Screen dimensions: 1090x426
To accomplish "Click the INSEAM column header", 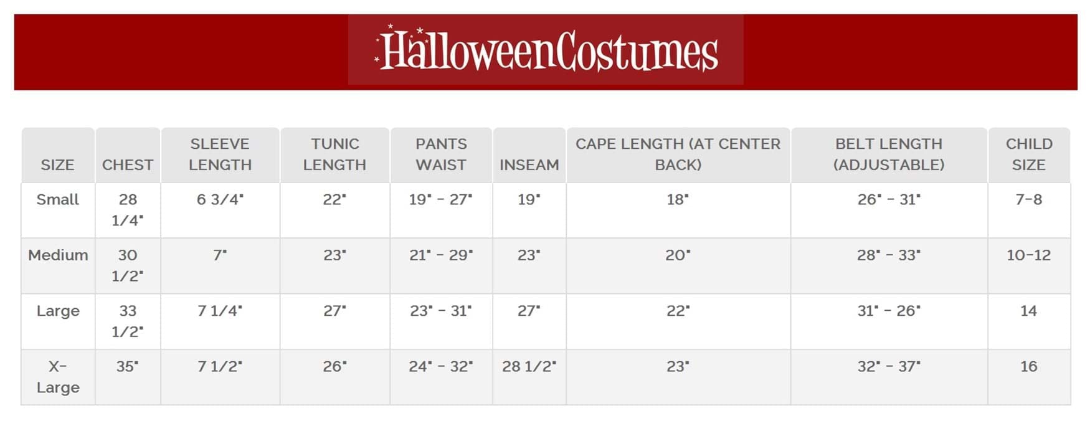I will 529,164.
